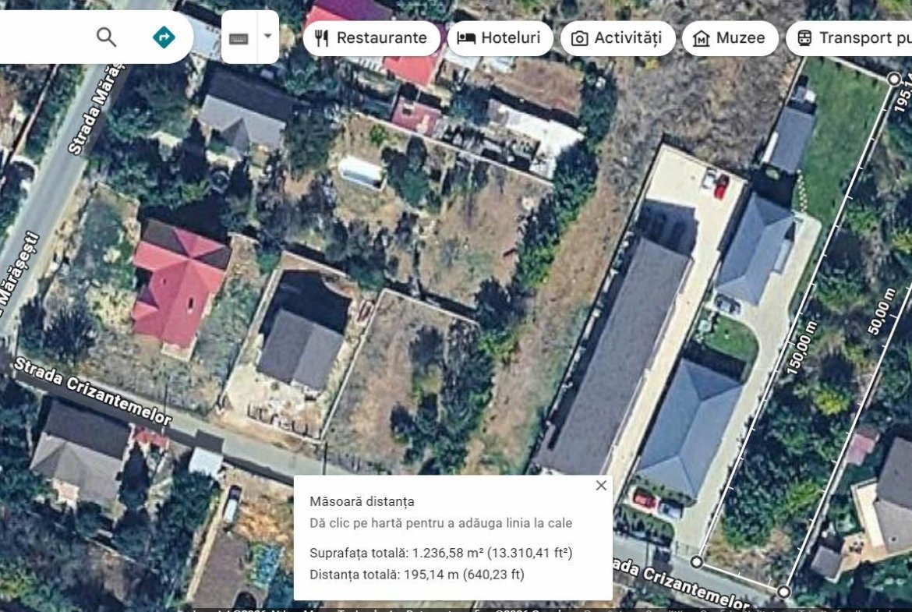Filter the map by Restaurante
The width and height of the screenshot is (912, 612).
coord(371,38)
